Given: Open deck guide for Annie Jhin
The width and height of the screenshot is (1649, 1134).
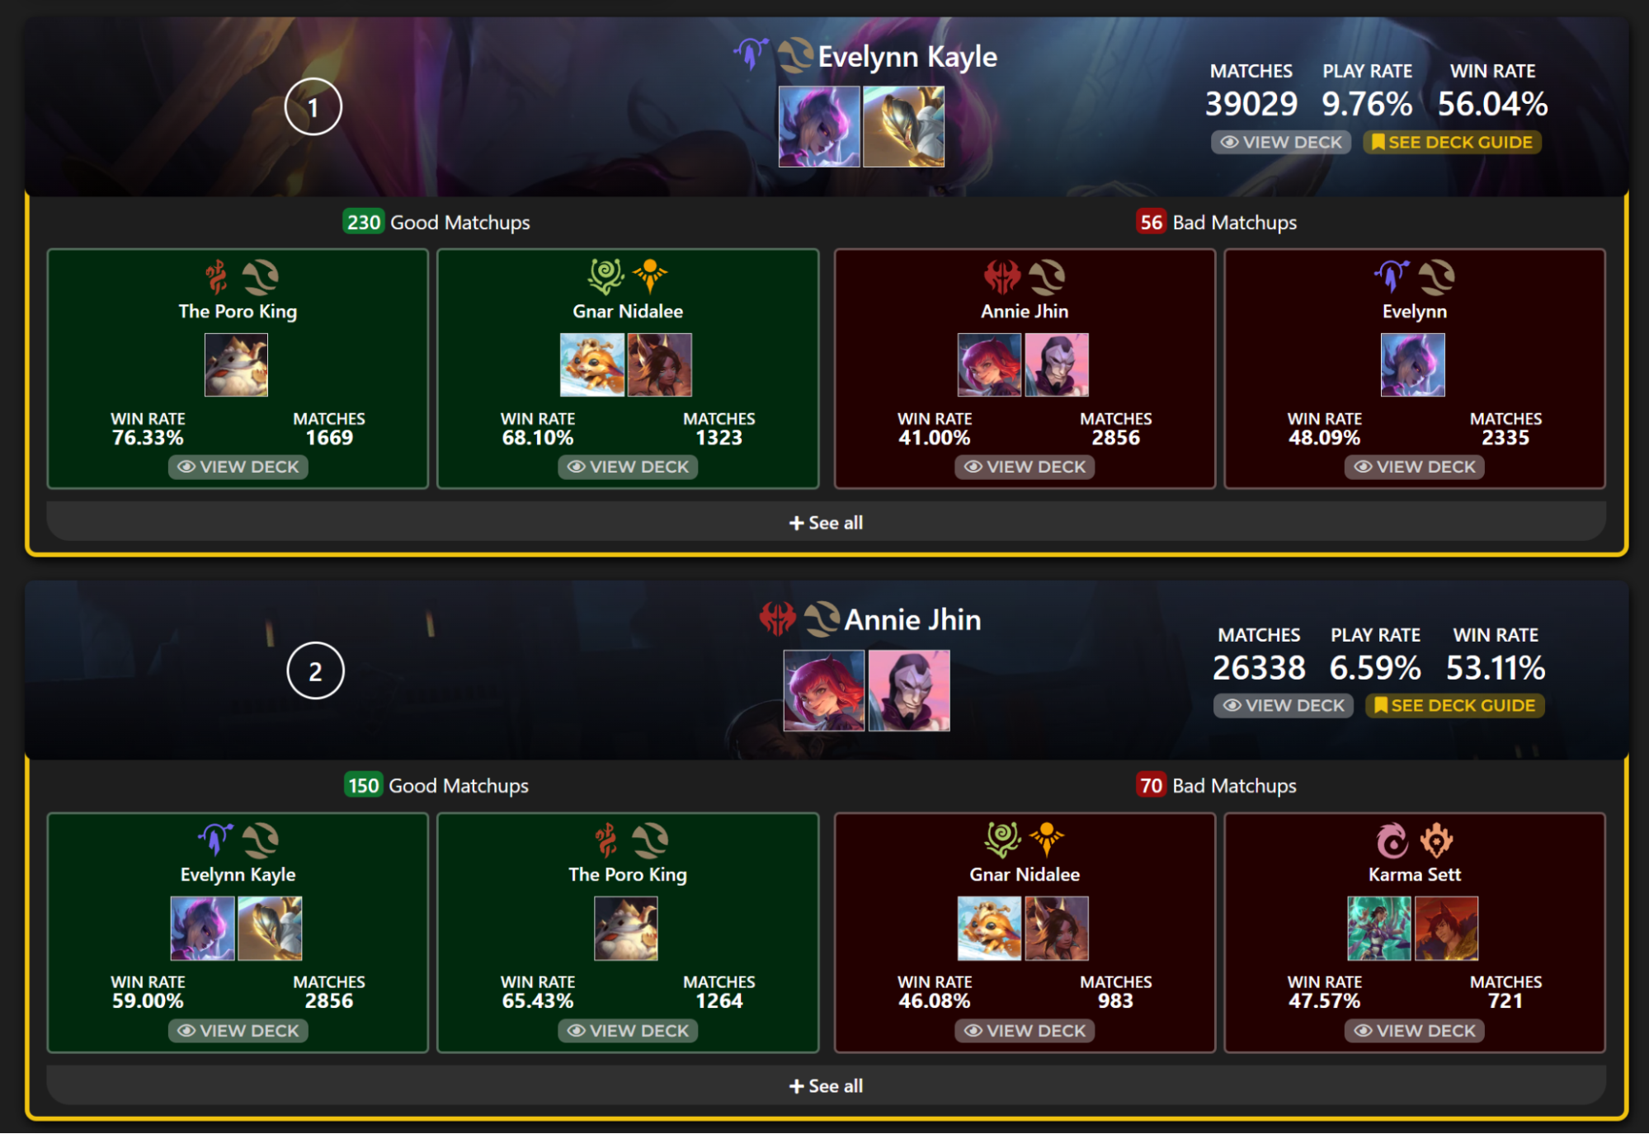Looking at the screenshot, I should click(1454, 706).
